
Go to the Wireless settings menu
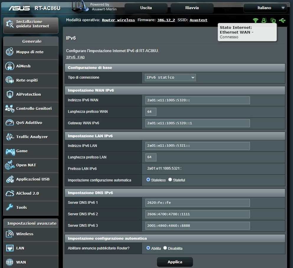(25, 234)
